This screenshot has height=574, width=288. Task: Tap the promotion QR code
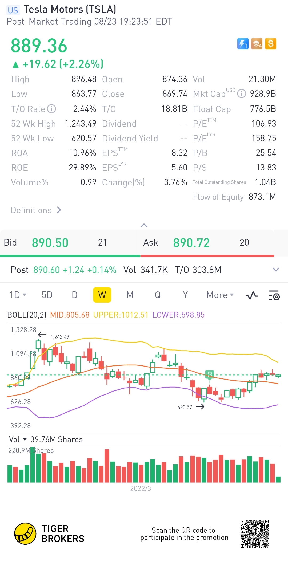[254, 534]
